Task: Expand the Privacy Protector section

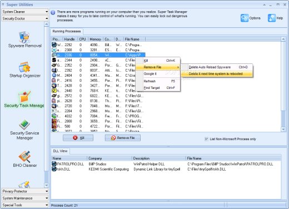Action: 24,191
